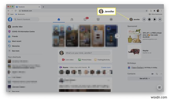Open Contacts options ellipsis
Viewport: 170px width, 100px height.
click(161, 74)
